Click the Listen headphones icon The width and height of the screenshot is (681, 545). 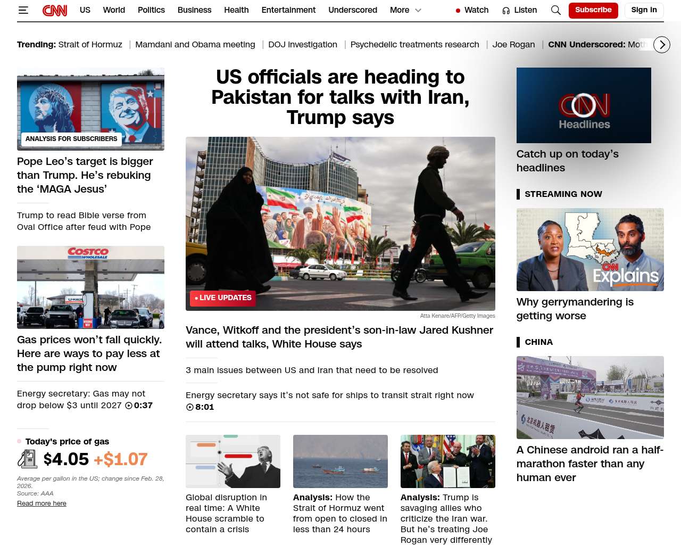pyautogui.click(x=506, y=11)
